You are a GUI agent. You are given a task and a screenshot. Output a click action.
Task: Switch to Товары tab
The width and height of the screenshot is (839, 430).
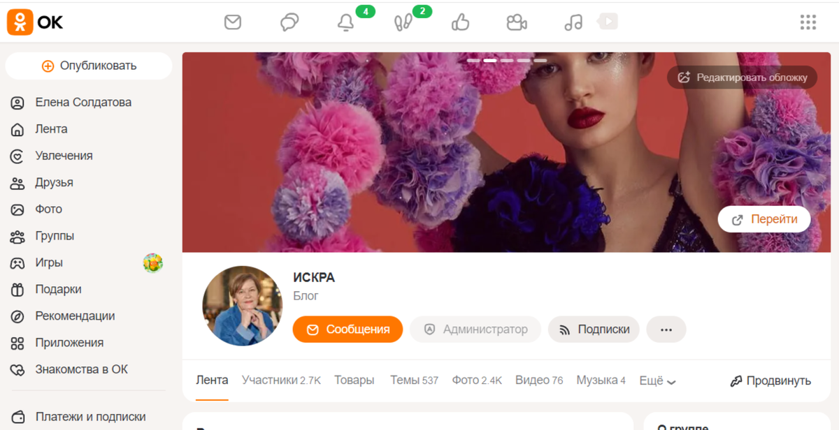click(354, 380)
